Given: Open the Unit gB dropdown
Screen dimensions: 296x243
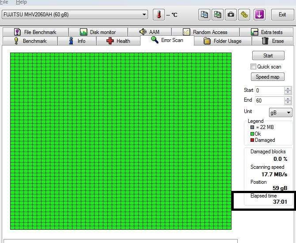Looking at the screenshot, I should 281,113.
